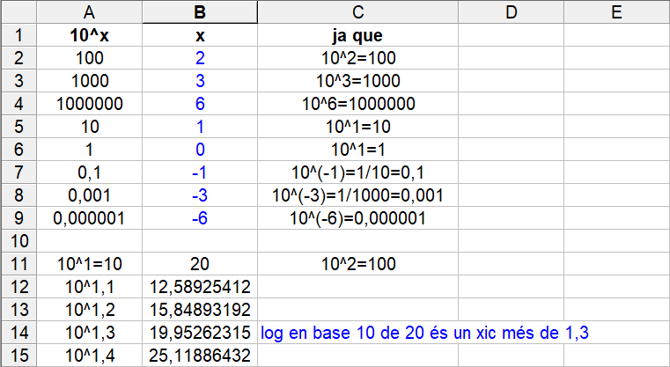
Task: Click row 14 header
Action: point(18,332)
